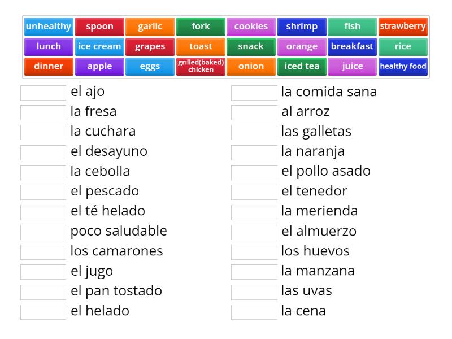Click the answer box beside "la cena"
The width and height of the screenshot is (452, 339).
[x=254, y=311]
